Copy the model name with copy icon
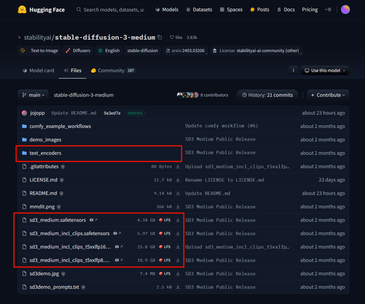Viewport: 365px width, 304px height. [160, 37]
